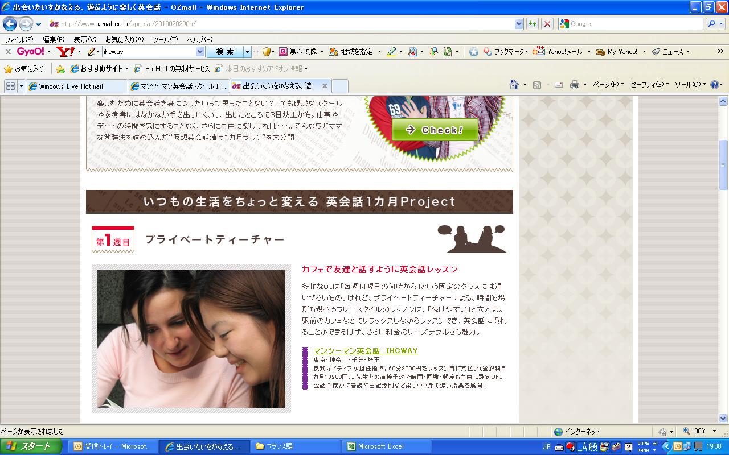Open the マンツーマン英会話 IHCWAY link

(x=365, y=351)
